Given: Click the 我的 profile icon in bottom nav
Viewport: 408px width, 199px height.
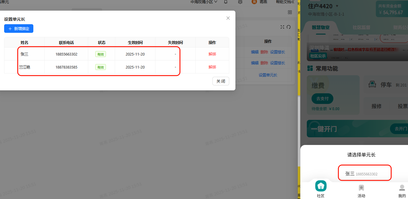Looking at the screenshot, I should click(x=402, y=188).
